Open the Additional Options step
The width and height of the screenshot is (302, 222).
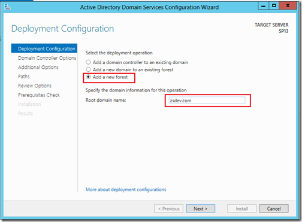(38, 67)
